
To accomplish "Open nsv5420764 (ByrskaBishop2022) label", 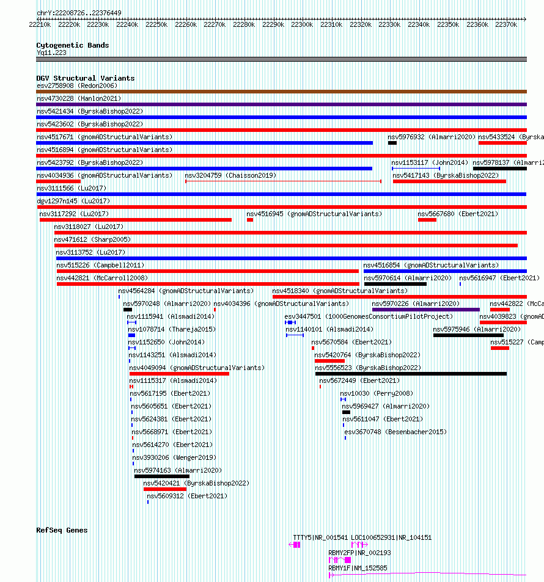I will click(367, 354).
